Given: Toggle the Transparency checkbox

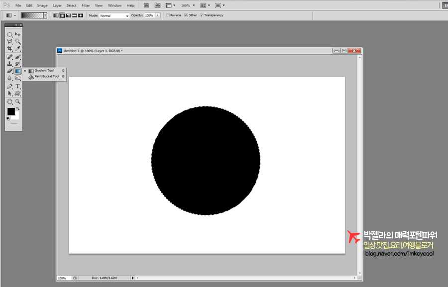Looking at the screenshot, I should coord(202,15).
